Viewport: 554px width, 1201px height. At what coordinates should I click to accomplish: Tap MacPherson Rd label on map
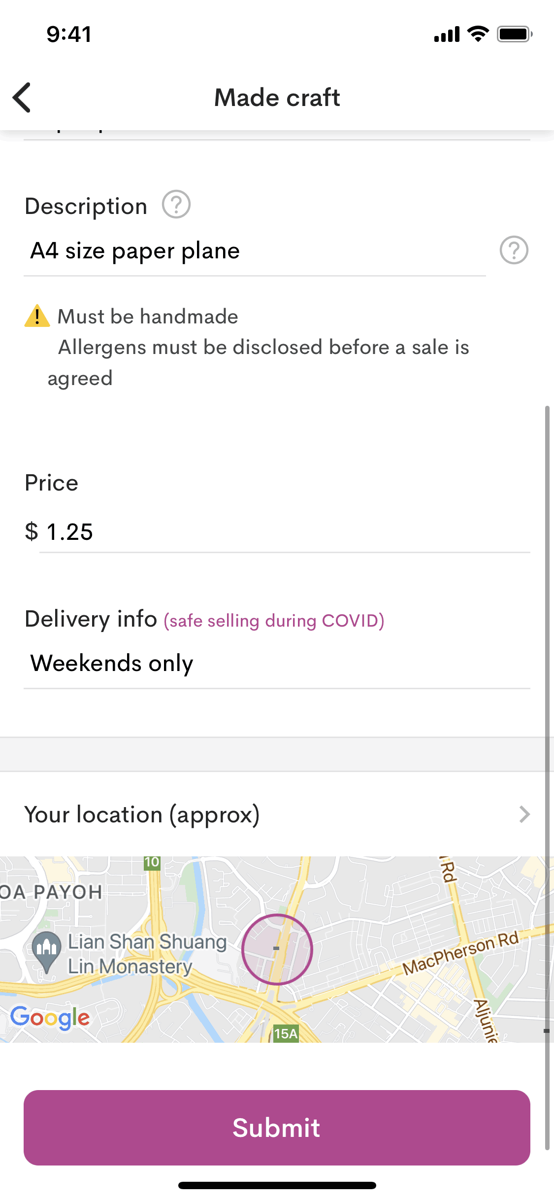460,953
